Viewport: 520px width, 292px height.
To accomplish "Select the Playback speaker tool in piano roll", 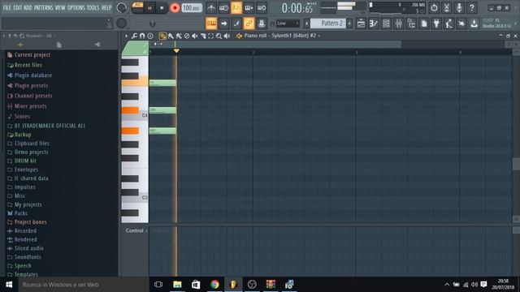I will pos(227,36).
